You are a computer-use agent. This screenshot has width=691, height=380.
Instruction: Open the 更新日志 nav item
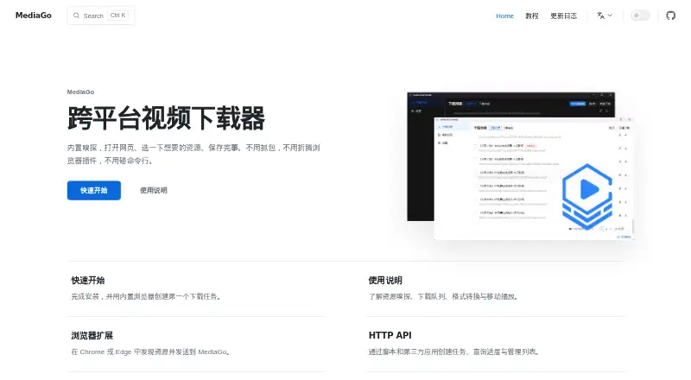(x=563, y=16)
